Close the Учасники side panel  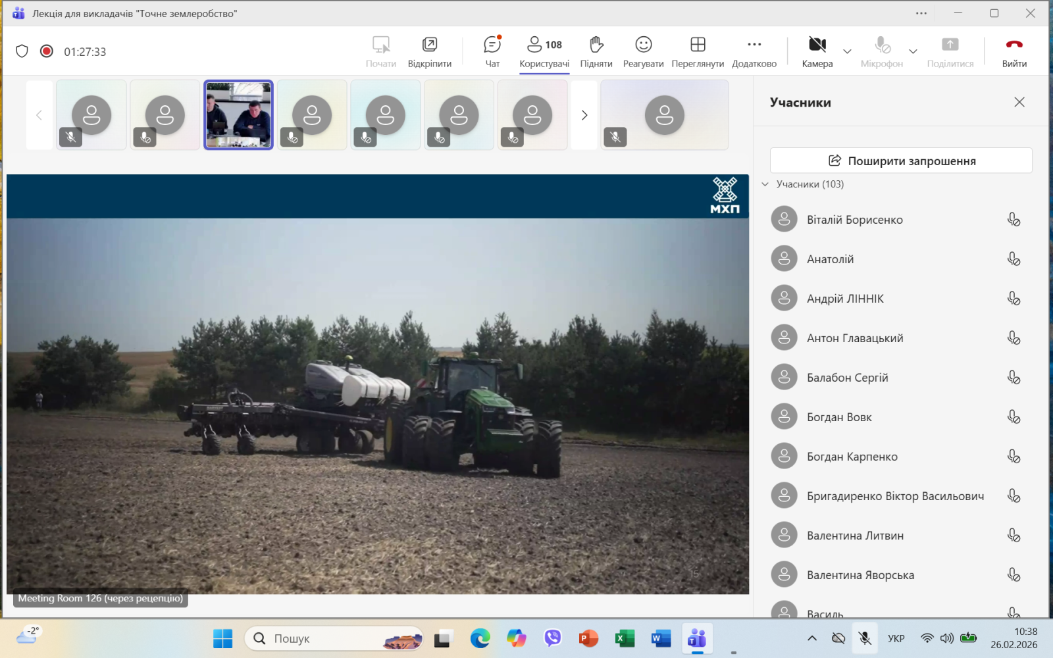click(1019, 102)
